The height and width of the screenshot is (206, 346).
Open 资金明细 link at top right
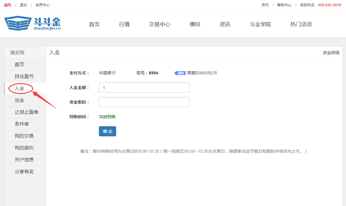[x=330, y=52]
